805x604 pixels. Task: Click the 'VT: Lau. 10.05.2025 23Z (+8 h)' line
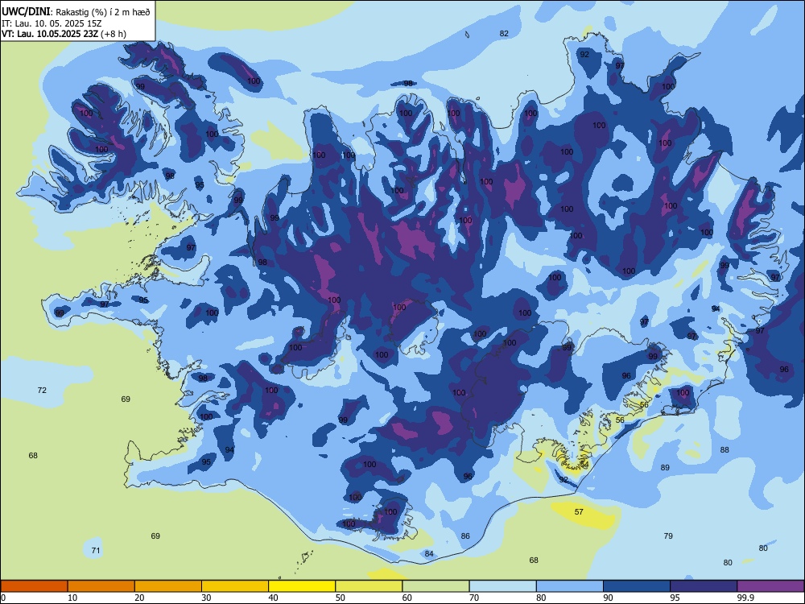[x=64, y=34]
